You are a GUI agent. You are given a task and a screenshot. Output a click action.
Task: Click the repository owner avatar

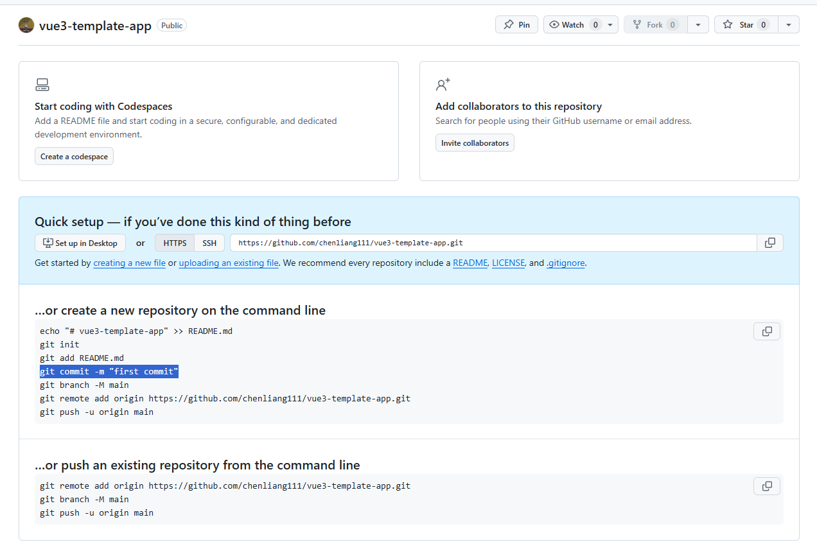(x=26, y=25)
